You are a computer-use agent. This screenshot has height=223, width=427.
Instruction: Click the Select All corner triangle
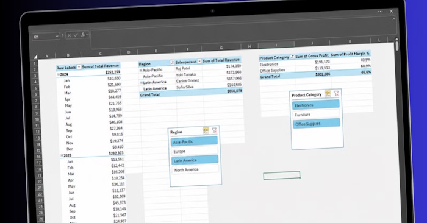tap(35, 57)
